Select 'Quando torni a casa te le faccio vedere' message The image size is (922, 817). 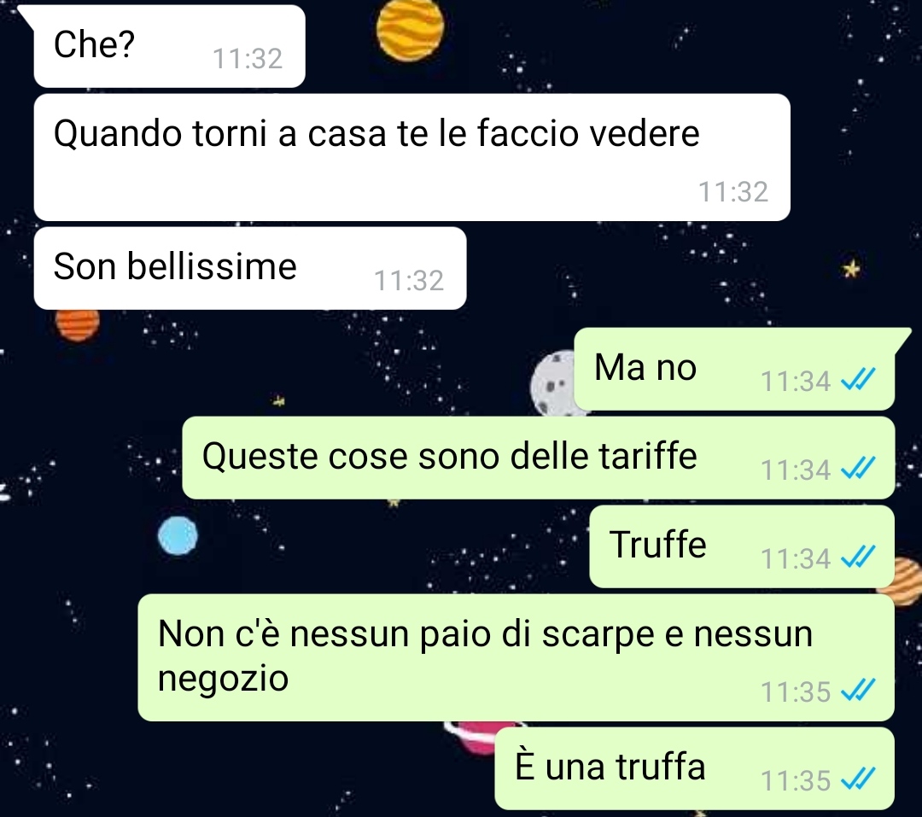(x=412, y=157)
